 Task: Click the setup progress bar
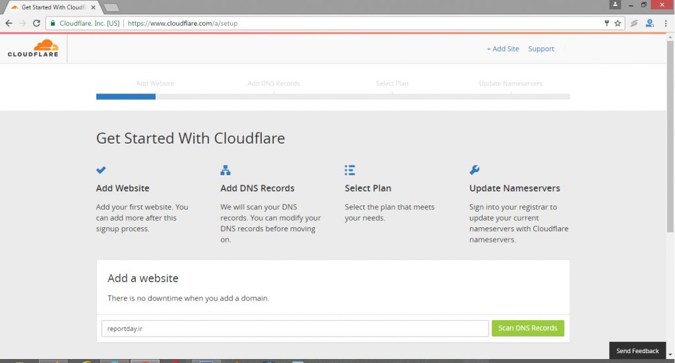tap(333, 96)
